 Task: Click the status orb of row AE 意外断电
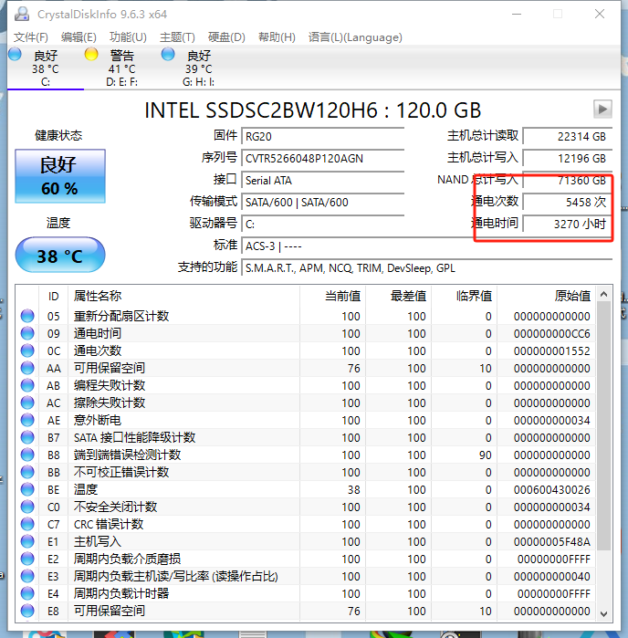(x=27, y=420)
